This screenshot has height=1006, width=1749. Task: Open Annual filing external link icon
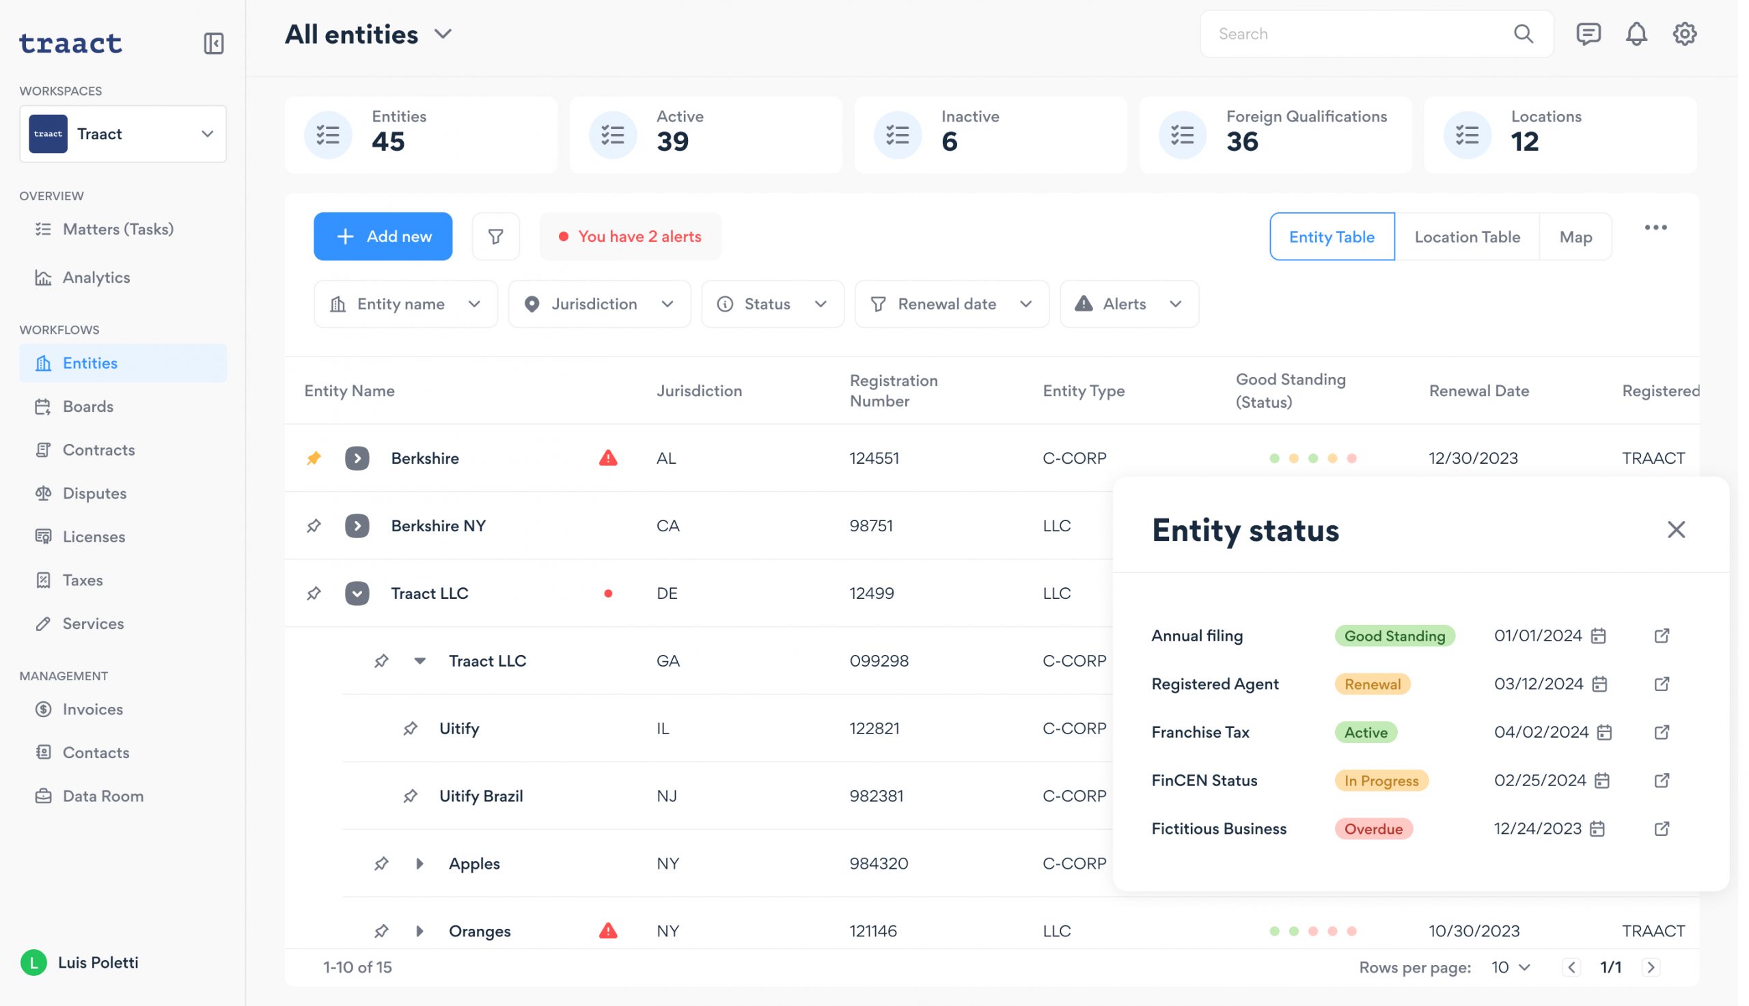click(x=1662, y=636)
